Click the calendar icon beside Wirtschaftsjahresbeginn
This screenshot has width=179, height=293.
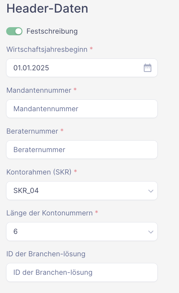[x=148, y=68]
